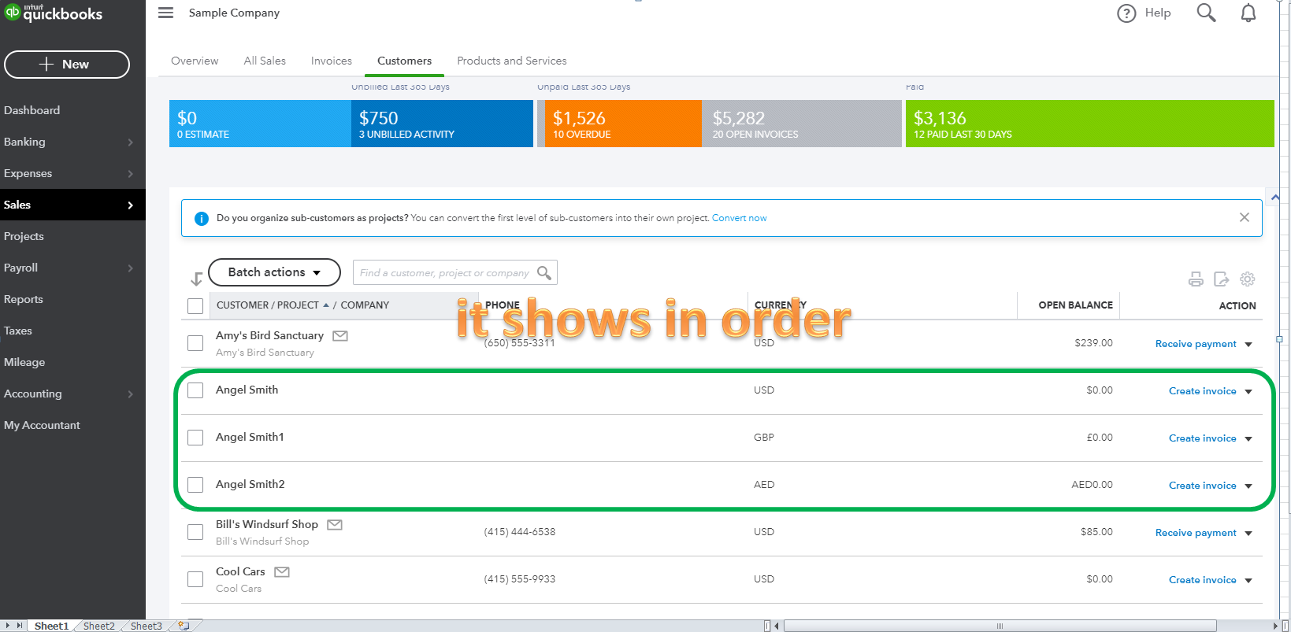1291x632 pixels.
Task: Switch to Products and Services tab
Action: 512,61
